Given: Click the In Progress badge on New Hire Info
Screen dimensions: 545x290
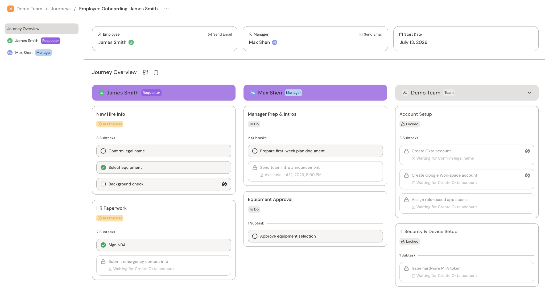Looking at the screenshot, I should tap(110, 124).
